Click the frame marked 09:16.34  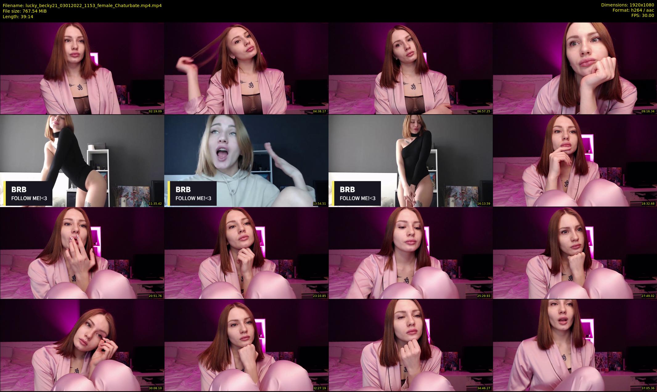pos(575,68)
